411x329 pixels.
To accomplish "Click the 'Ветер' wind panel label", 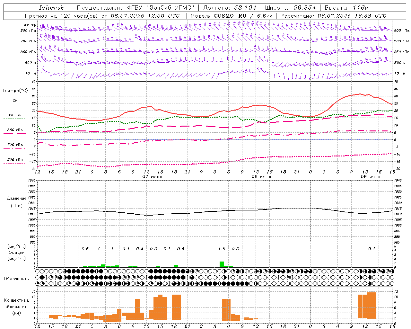I will click(30, 24).
